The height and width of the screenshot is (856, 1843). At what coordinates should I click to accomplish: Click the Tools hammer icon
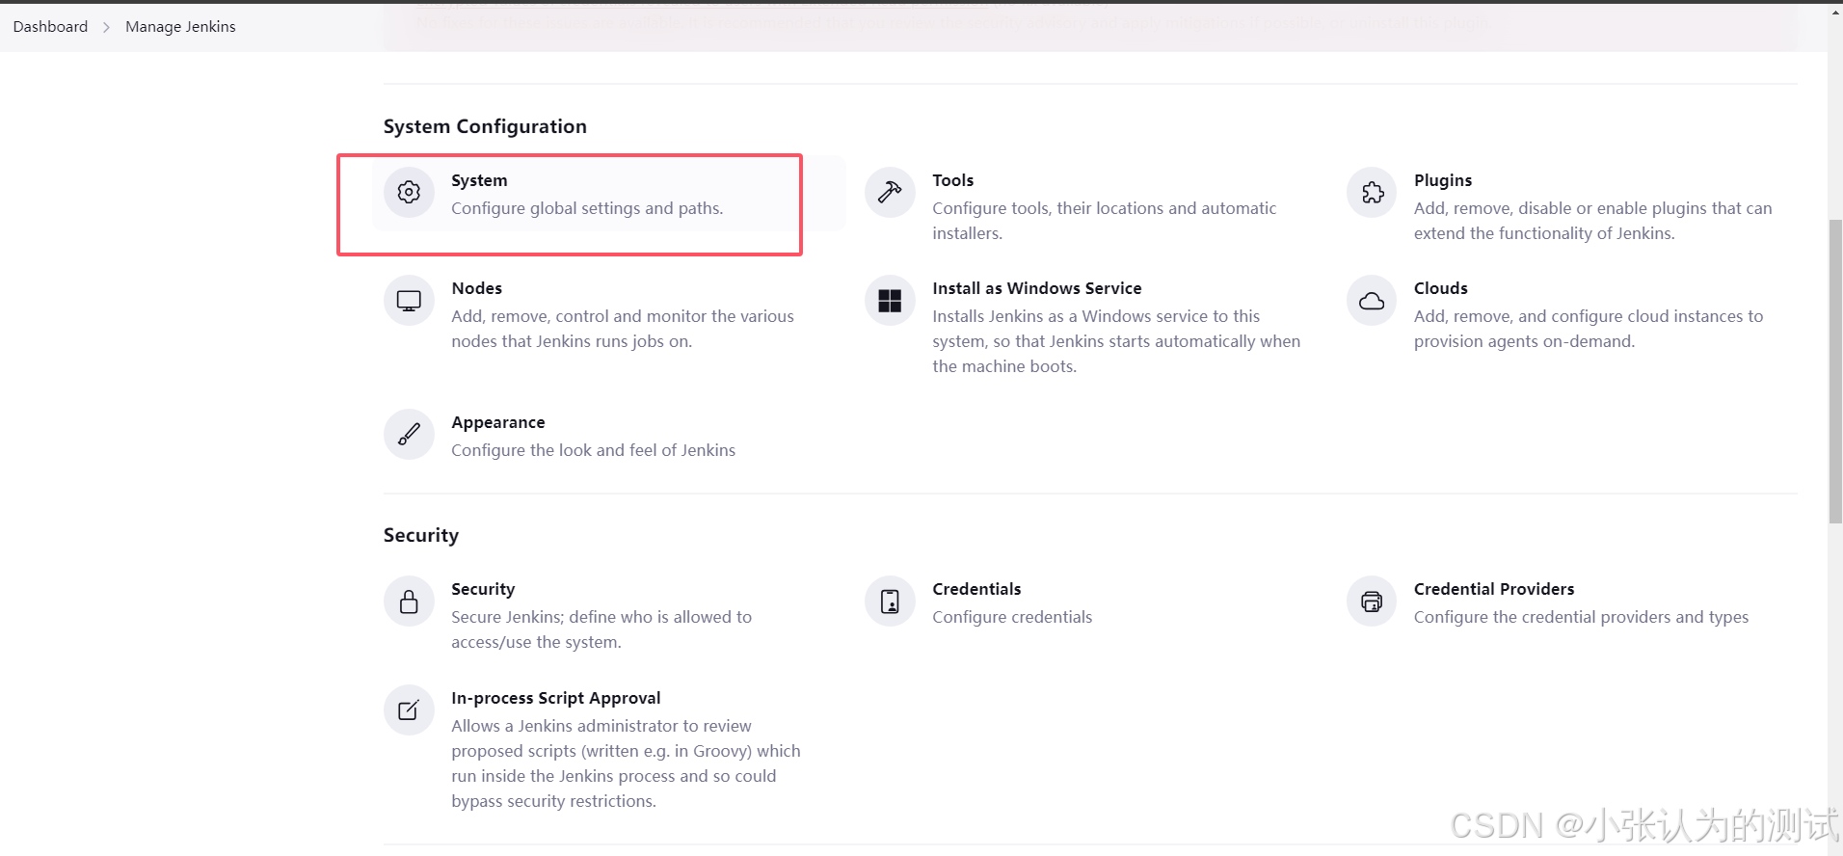click(x=890, y=192)
